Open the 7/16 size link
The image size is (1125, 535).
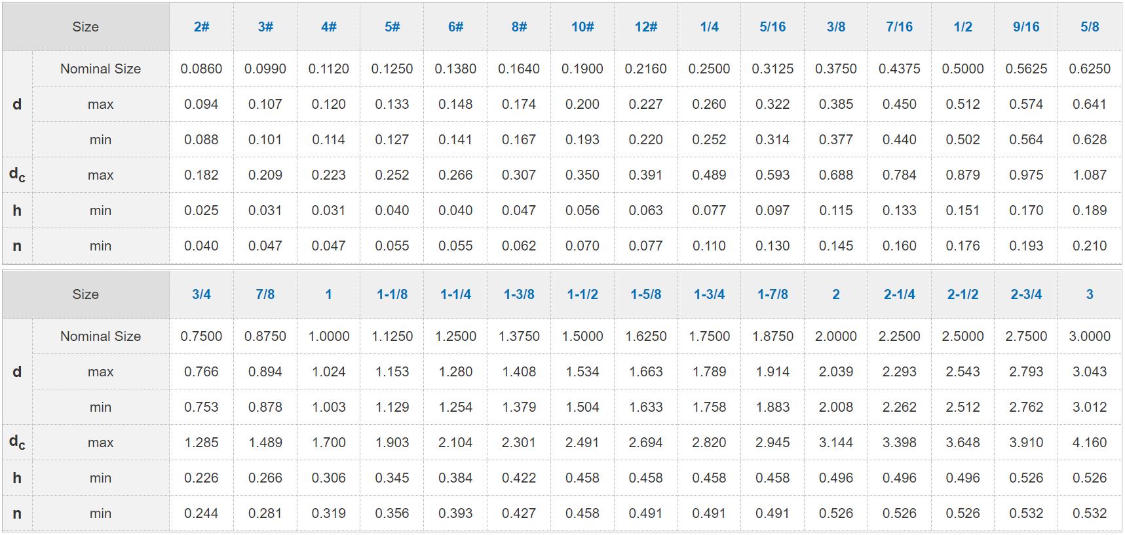(899, 27)
